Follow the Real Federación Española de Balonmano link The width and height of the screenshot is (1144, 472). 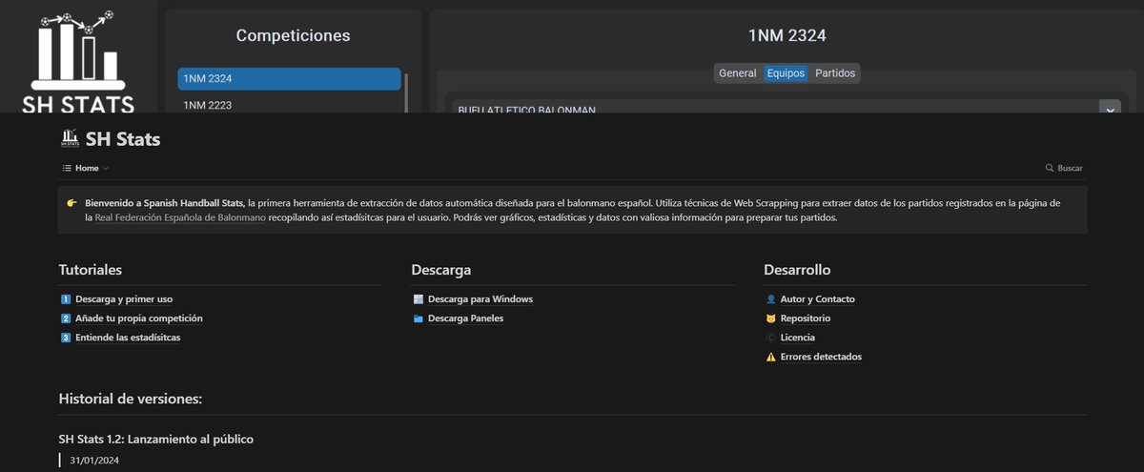tap(180, 218)
